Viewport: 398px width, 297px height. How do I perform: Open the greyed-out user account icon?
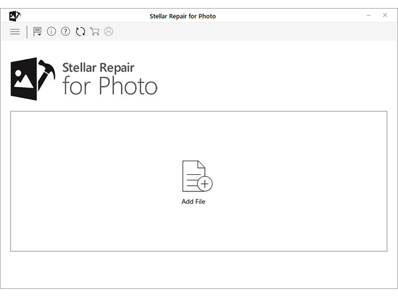tap(109, 31)
